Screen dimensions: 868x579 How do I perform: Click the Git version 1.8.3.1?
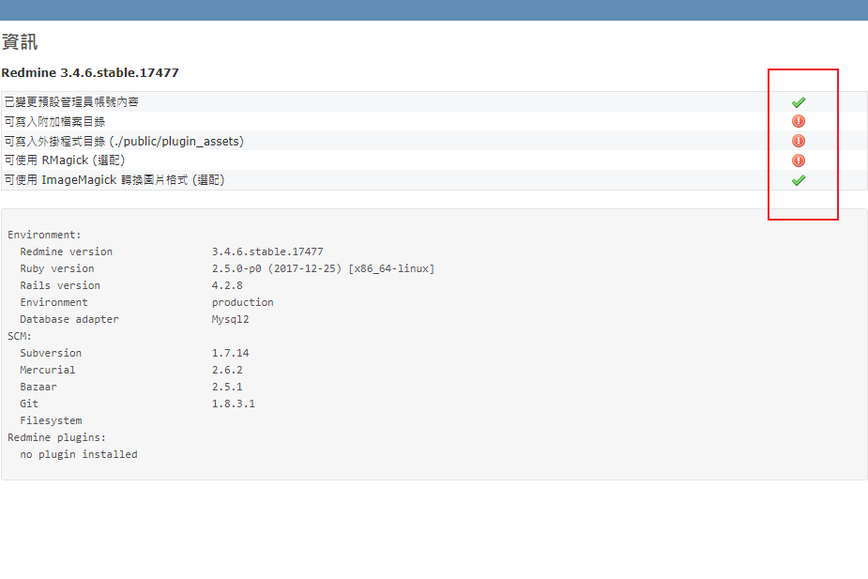tap(234, 404)
